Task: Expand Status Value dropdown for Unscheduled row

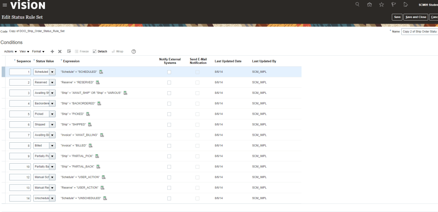Action: tap(52, 198)
